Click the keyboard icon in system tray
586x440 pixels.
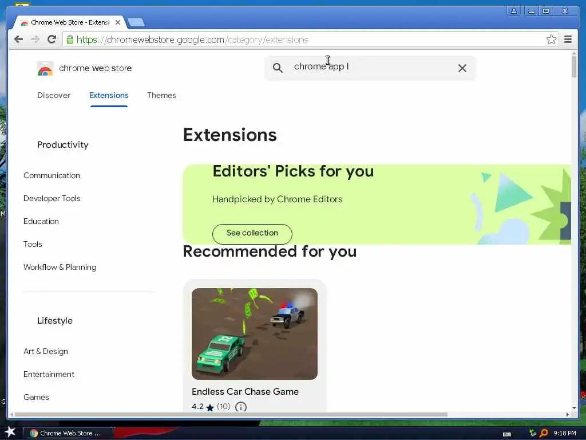click(x=507, y=434)
